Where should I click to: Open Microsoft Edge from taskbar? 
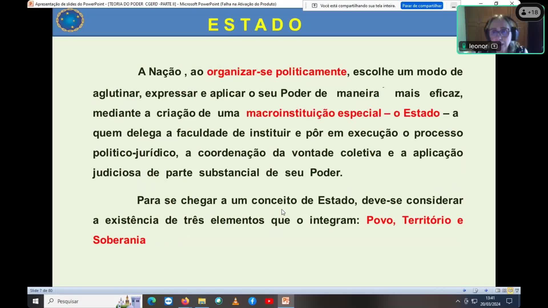[152, 301]
